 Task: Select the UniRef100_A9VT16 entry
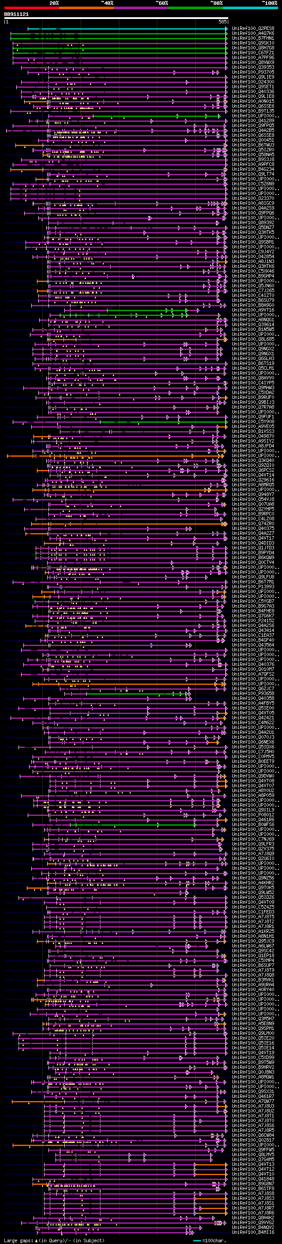(x=253, y=310)
